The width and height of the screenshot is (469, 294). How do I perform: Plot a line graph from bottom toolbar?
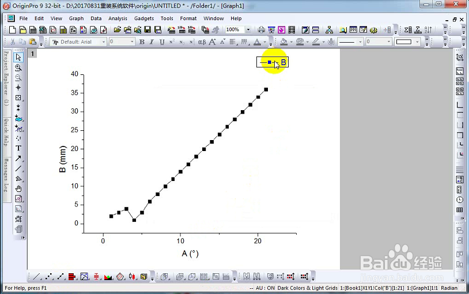point(37,277)
